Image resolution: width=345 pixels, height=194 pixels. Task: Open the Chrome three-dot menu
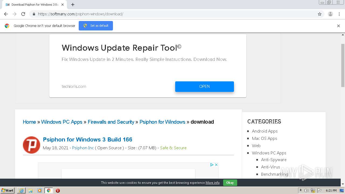coord(339,14)
